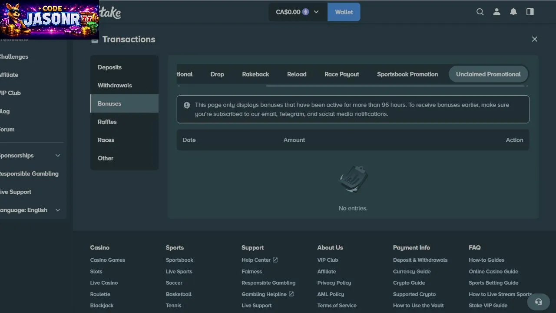
Task: Open the Help Center external link
Action: click(x=259, y=260)
